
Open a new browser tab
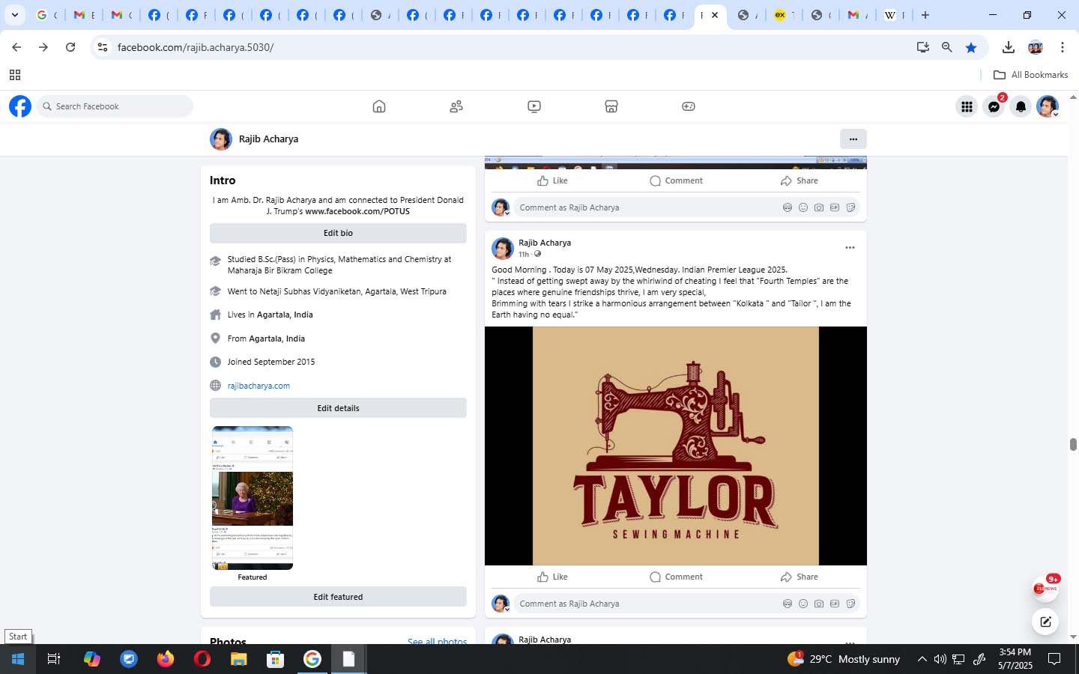[x=925, y=15]
